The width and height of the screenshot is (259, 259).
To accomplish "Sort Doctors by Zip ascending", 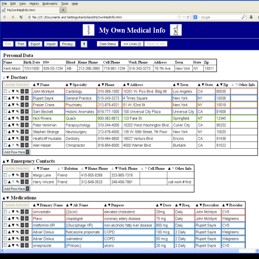I will [218, 85].
